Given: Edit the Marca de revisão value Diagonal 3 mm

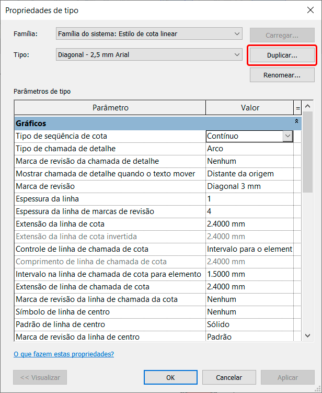Looking at the screenshot, I should click(x=249, y=186).
